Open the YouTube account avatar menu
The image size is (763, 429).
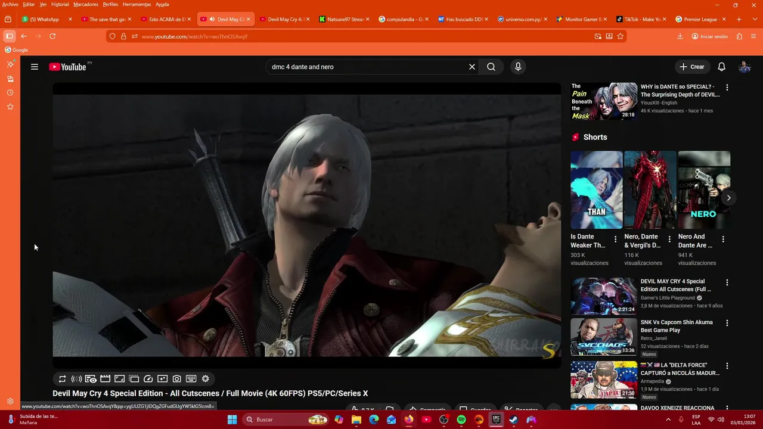(745, 67)
